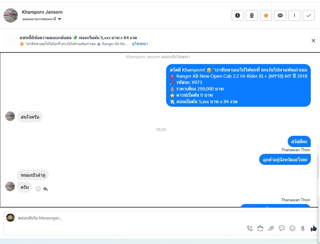Open the ดูโฆษณา ad link

tap(140, 44)
